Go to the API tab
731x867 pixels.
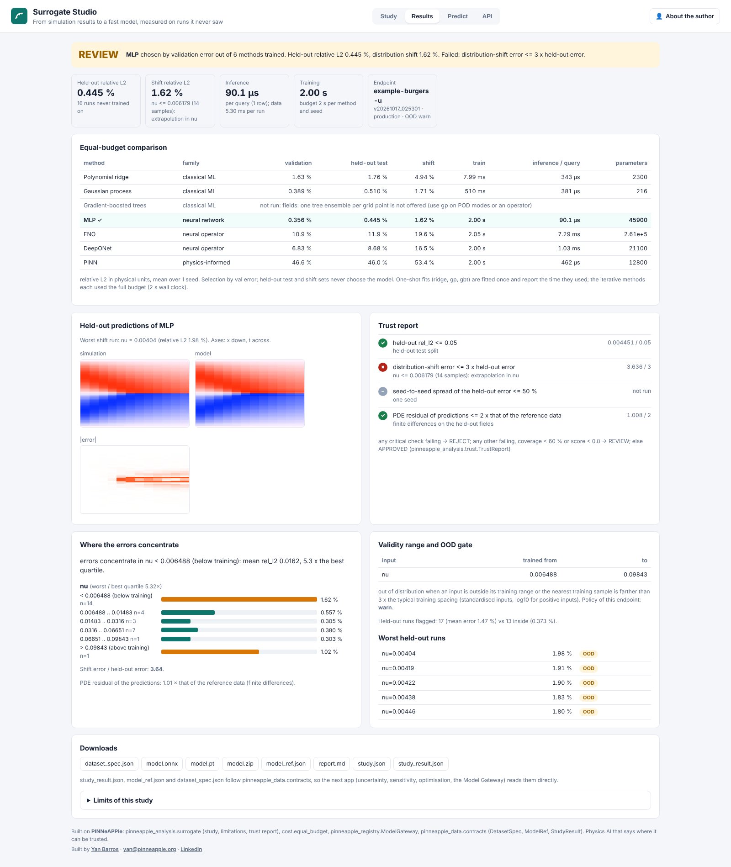pos(487,16)
